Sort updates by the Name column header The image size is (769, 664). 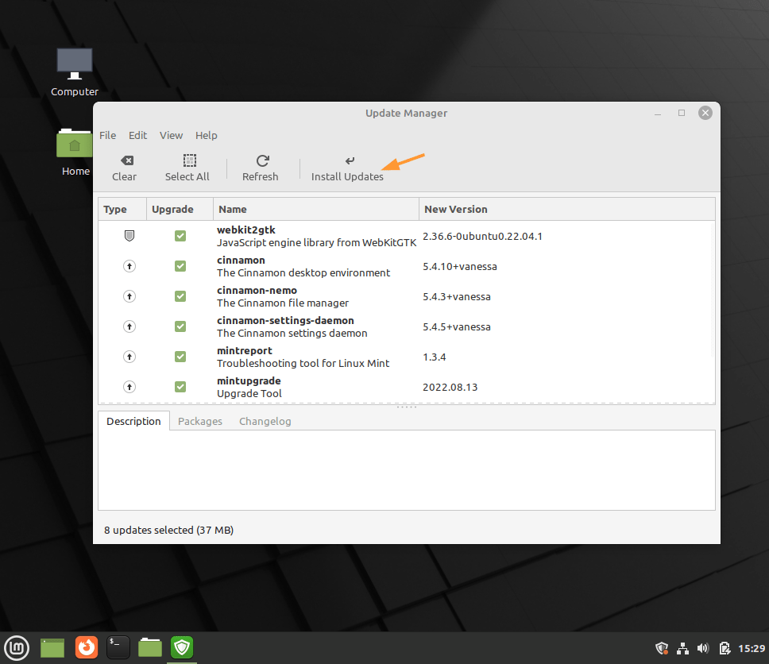tap(232, 209)
